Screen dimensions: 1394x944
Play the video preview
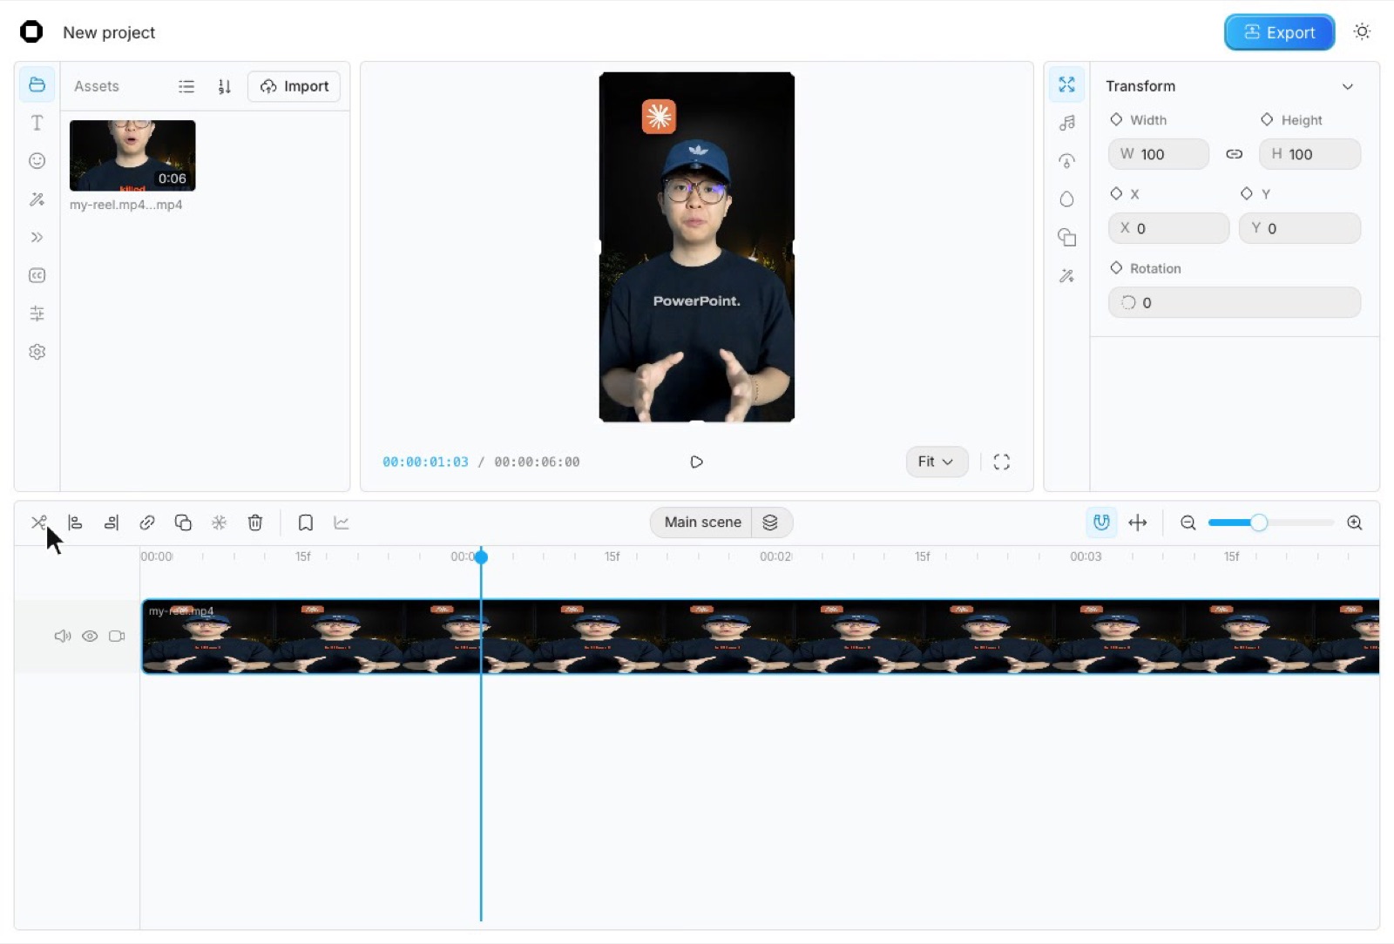[x=696, y=462]
